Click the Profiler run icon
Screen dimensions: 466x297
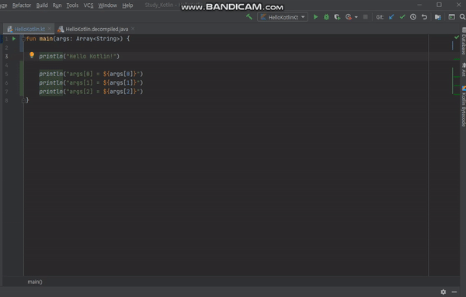coord(348,17)
